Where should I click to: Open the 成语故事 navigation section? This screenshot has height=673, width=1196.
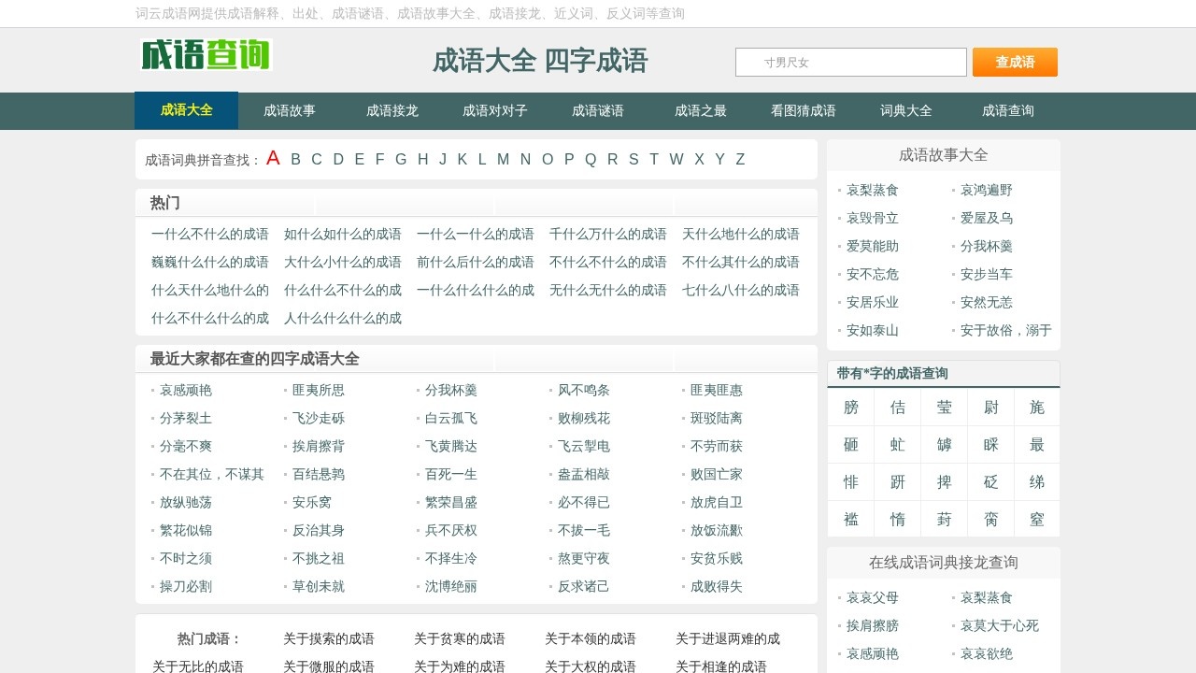(289, 110)
